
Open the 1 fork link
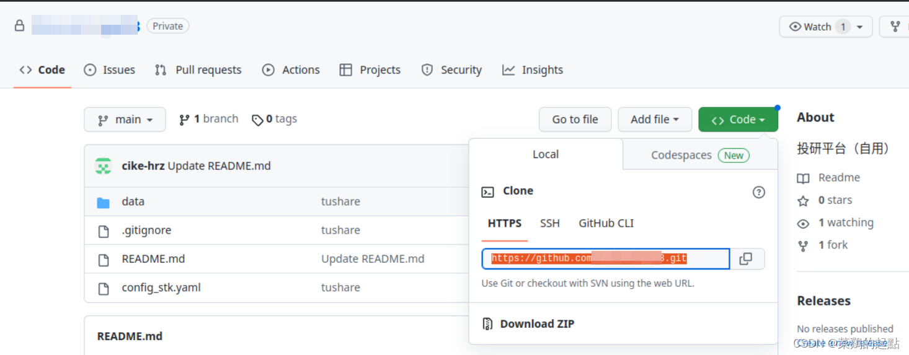click(833, 245)
